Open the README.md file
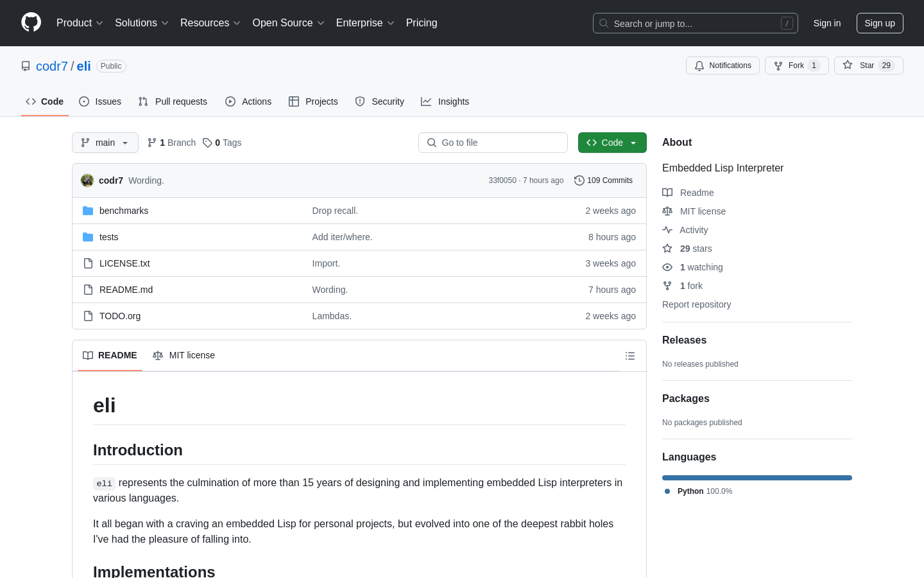 126,290
